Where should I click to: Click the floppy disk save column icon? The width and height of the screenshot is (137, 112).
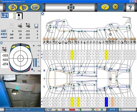[36, 26]
